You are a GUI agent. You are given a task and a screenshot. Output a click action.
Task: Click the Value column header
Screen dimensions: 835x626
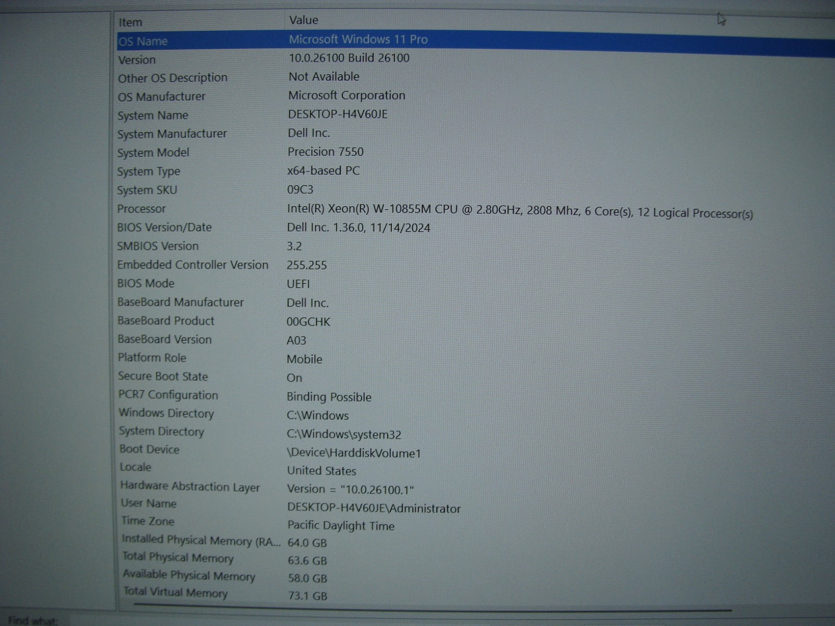[304, 20]
